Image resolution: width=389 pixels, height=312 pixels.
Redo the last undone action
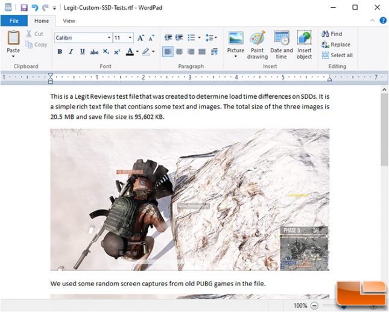(45, 8)
